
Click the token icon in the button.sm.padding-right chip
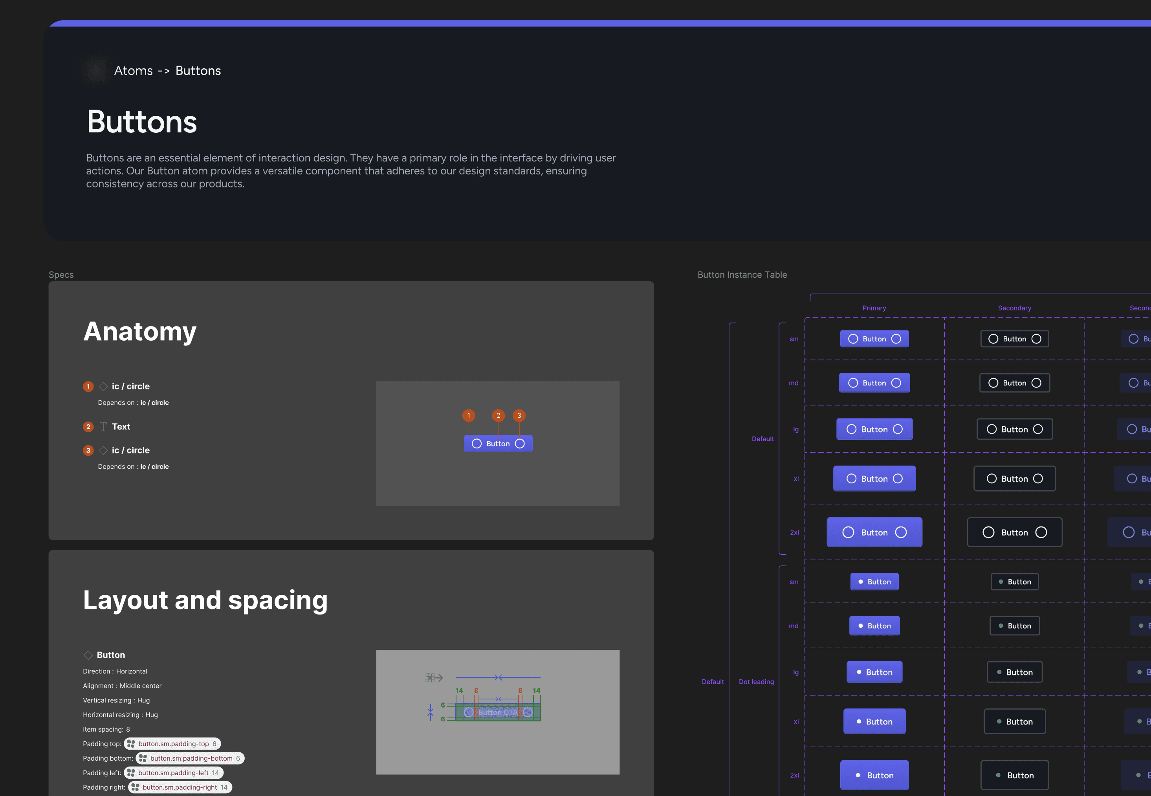click(x=135, y=787)
